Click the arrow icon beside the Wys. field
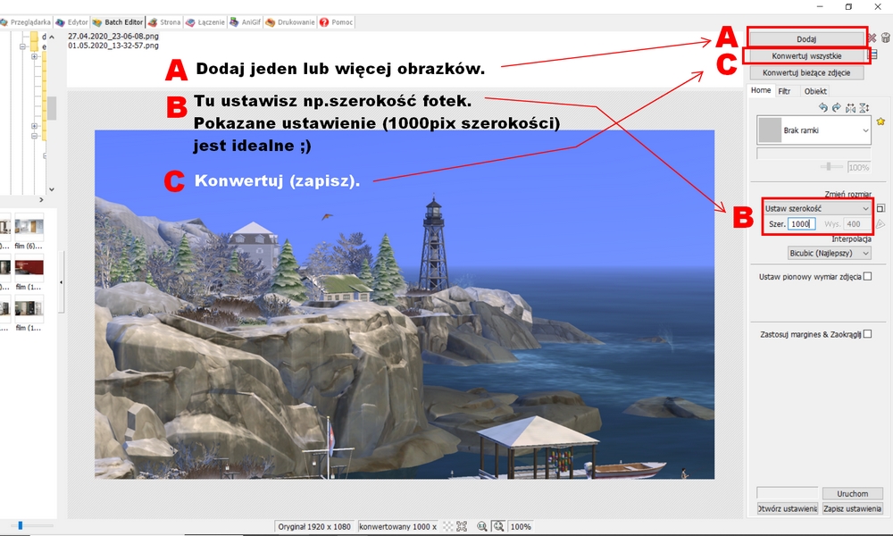The width and height of the screenshot is (893, 536). pyautogui.click(x=880, y=224)
